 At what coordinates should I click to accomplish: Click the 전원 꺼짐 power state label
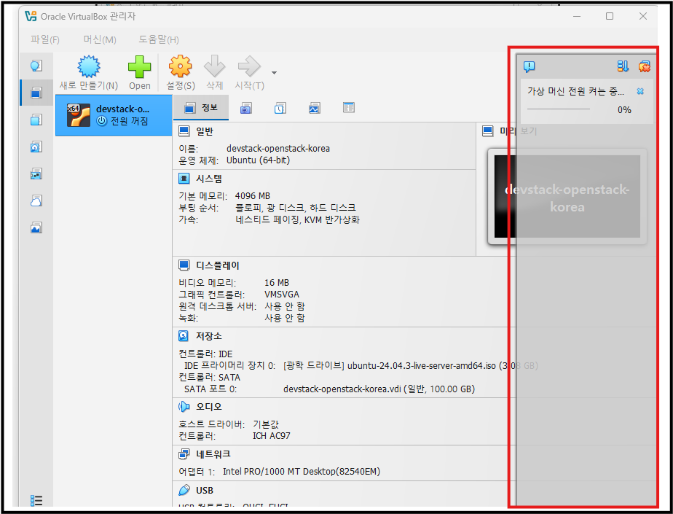(x=129, y=121)
